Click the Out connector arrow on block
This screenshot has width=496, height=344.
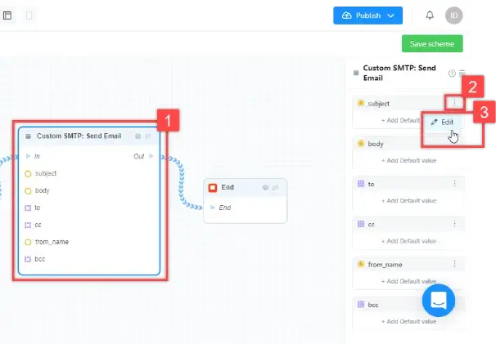[151, 155]
